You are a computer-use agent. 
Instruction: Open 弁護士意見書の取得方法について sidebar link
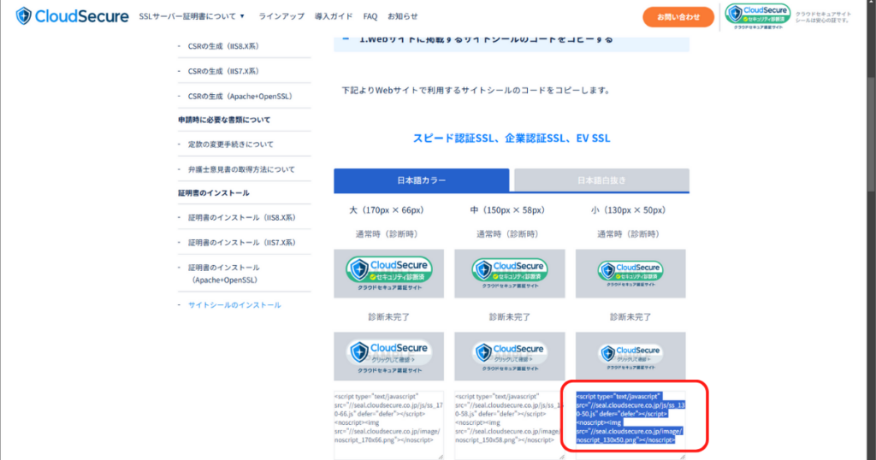pyautogui.click(x=241, y=169)
